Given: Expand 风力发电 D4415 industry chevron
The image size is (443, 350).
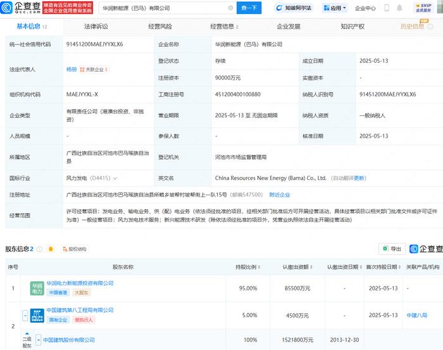Looking at the screenshot, I should pos(115,178).
